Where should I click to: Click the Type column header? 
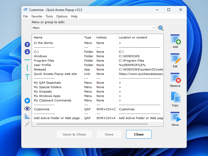(89, 37)
